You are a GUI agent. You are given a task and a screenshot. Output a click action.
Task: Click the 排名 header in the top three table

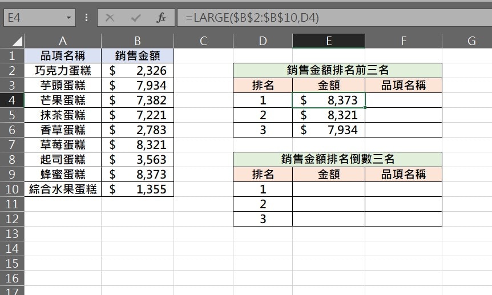tap(263, 86)
